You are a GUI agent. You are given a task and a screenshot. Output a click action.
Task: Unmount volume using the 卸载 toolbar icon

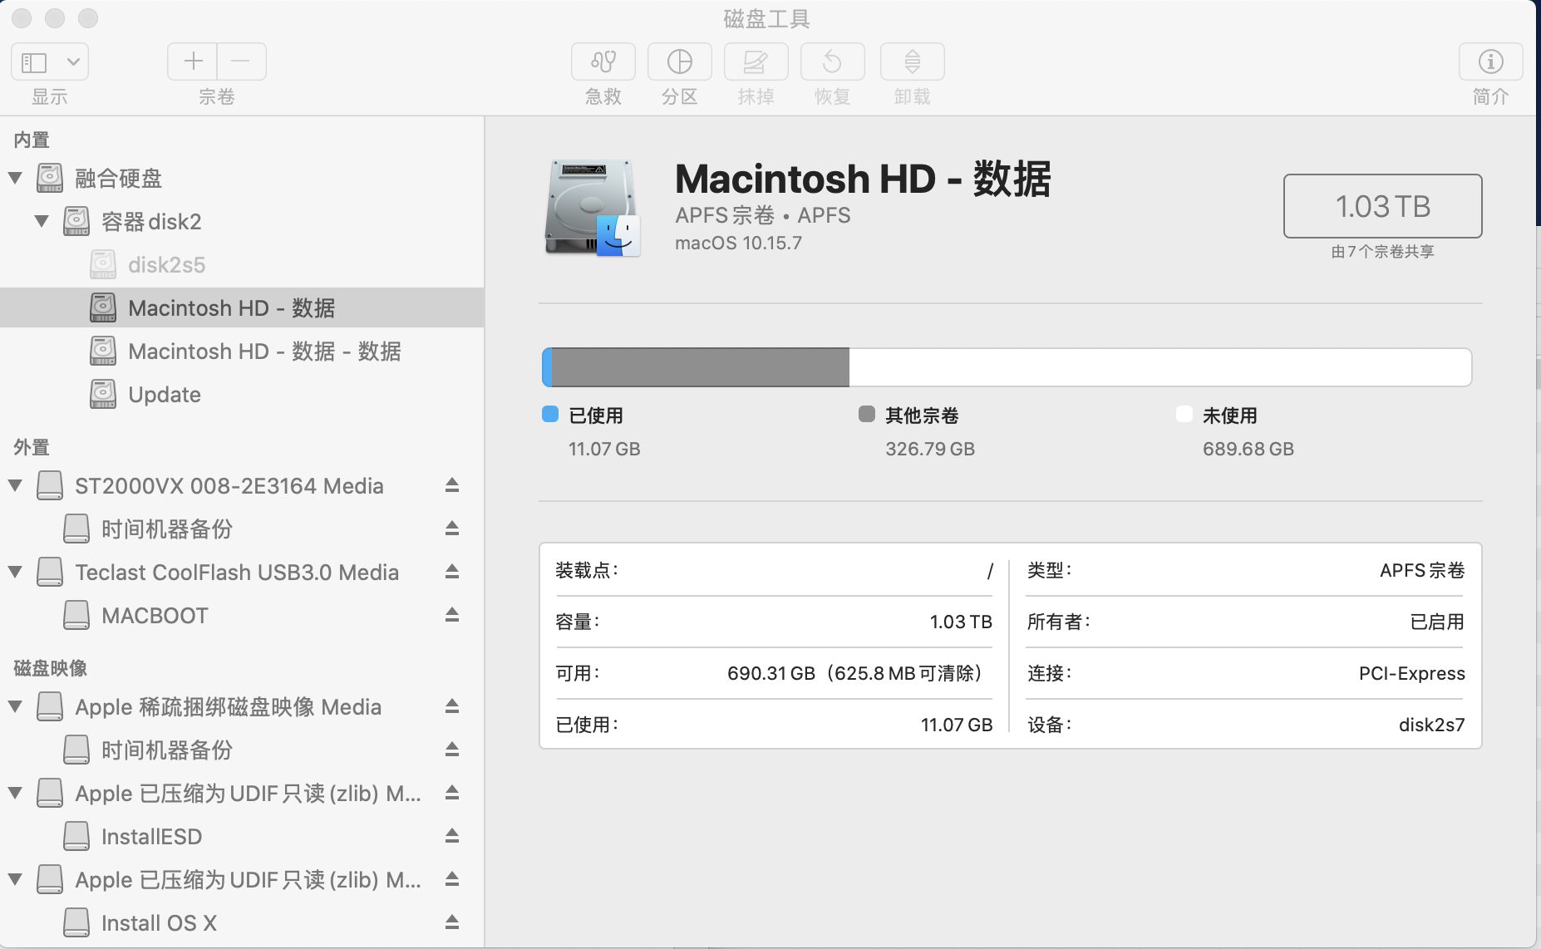(912, 62)
